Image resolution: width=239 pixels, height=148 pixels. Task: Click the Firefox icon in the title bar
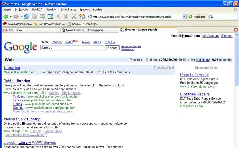(4, 4)
